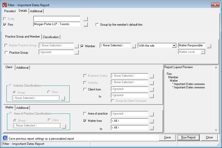Select Group radio under Area of Practice Classifications

15,121
